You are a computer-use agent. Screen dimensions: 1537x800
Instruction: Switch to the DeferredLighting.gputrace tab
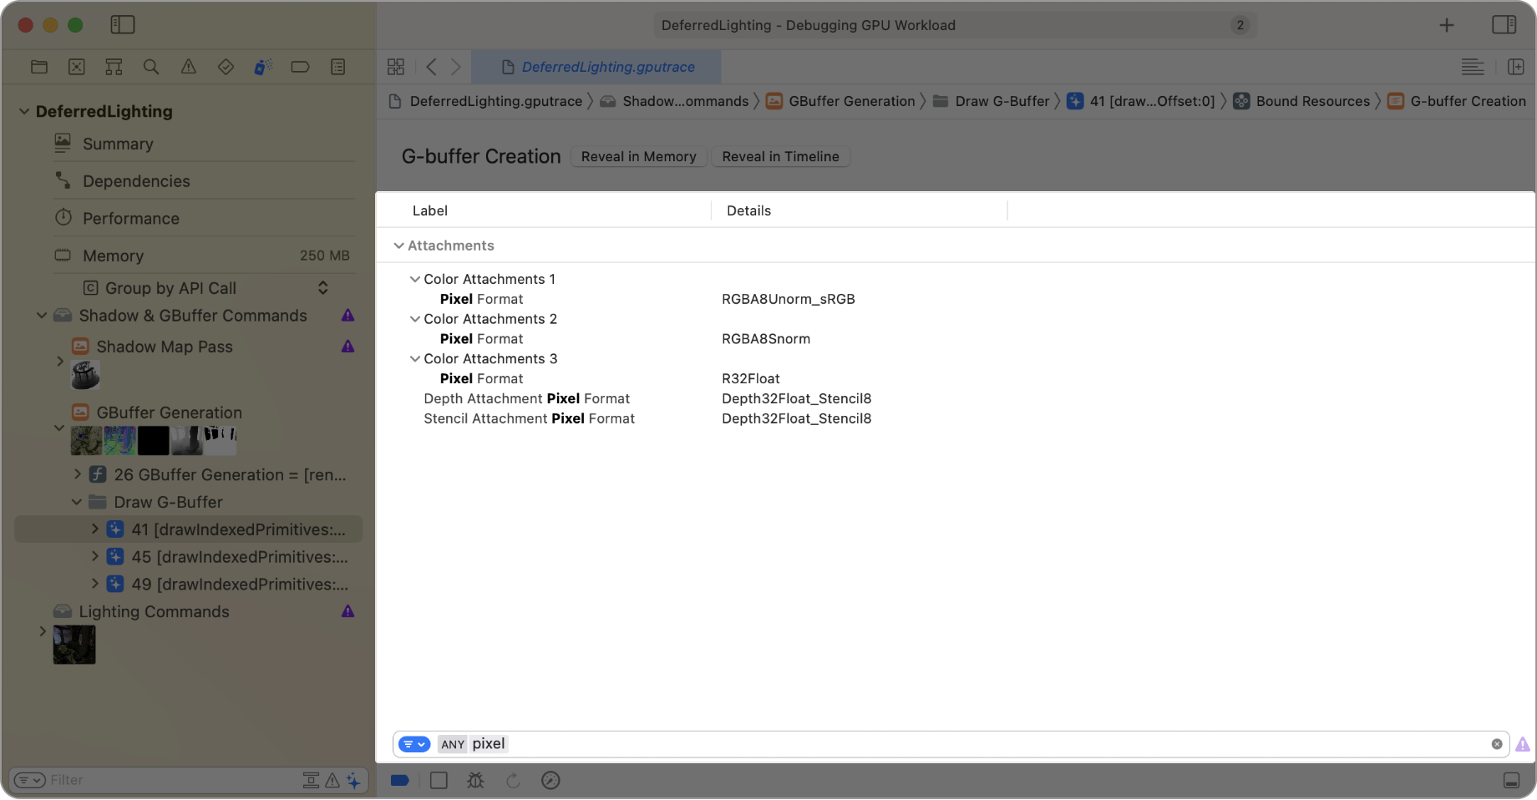(607, 67)
